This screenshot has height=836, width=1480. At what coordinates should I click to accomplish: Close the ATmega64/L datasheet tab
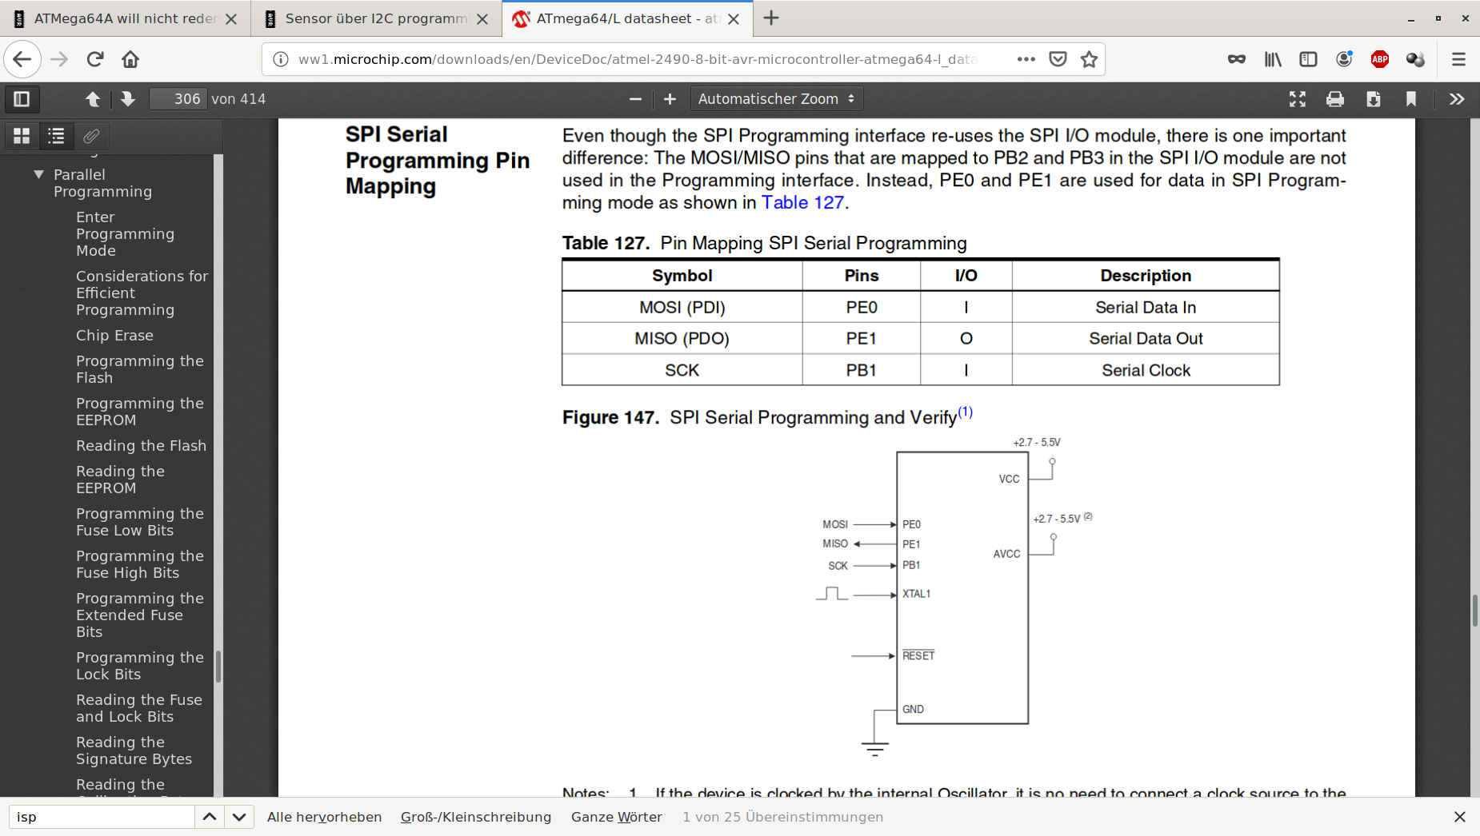pyautogui.click(x=734, y=19)
